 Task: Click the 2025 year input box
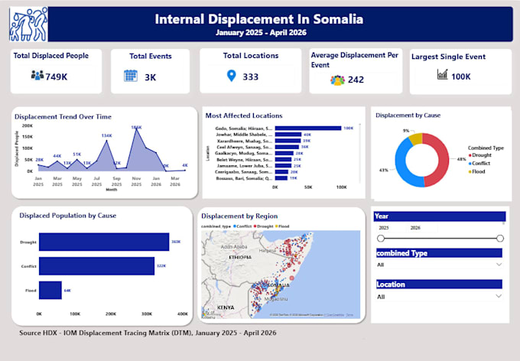pos(390,228)
